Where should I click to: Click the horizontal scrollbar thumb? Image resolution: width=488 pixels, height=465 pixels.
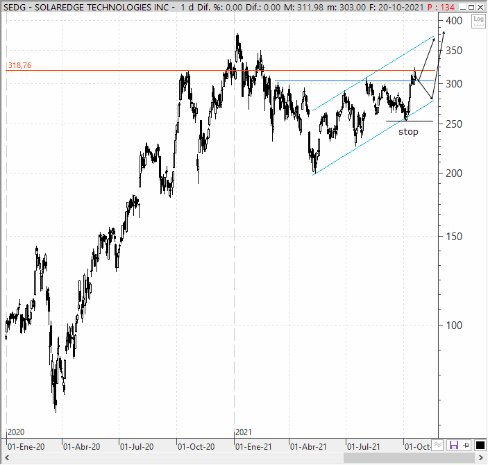point(410,458)
